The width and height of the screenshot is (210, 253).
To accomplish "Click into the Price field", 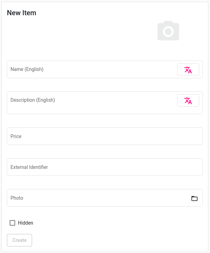I will click(105, 136).
